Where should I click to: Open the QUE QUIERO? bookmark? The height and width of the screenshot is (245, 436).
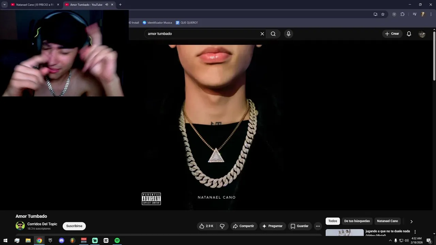[187, 23]
